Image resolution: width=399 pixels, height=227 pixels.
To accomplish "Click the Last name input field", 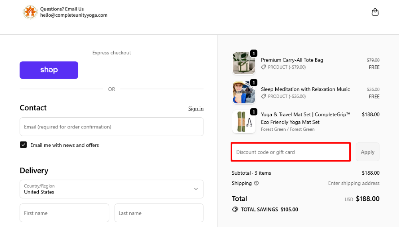I will 159,213.
